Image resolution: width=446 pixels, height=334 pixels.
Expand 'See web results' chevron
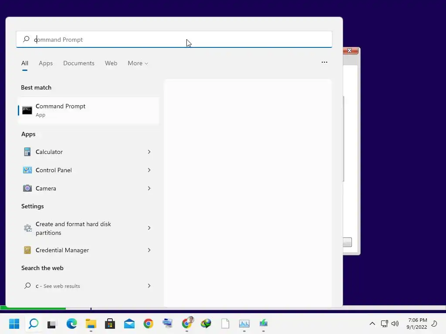[149, 286]
